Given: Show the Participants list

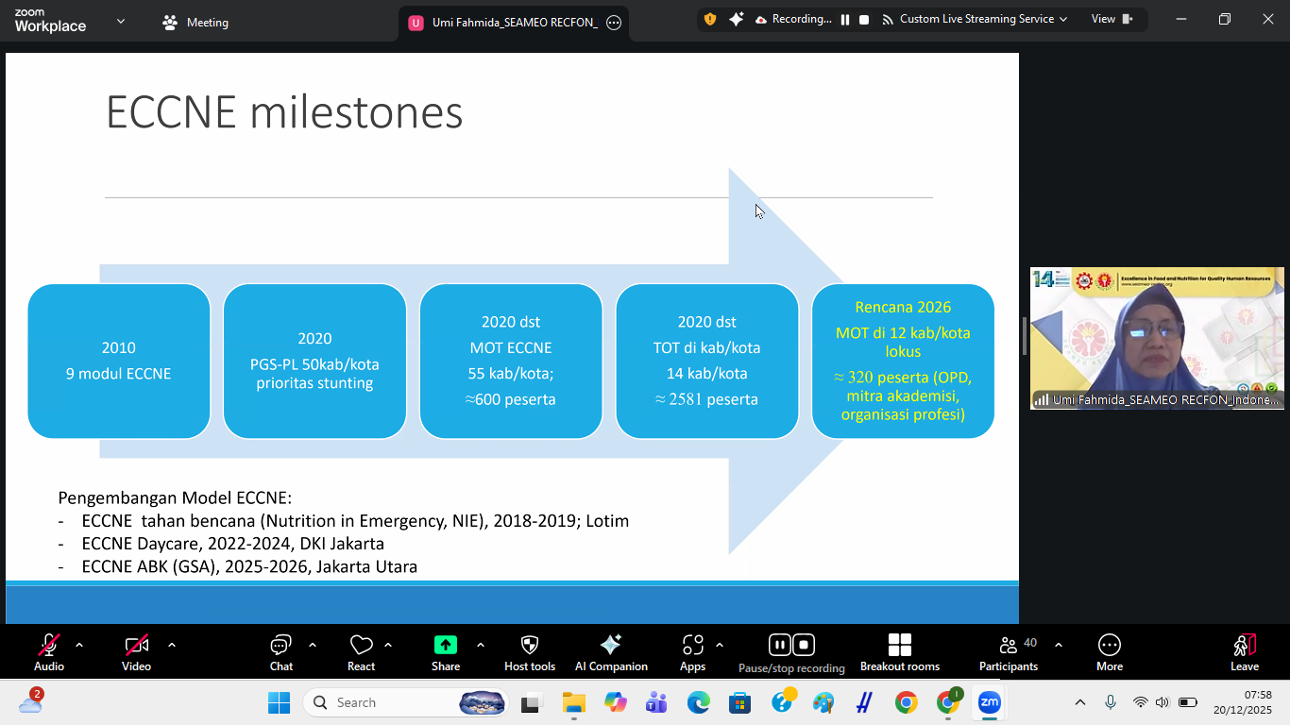Looking at the screenshot, I should (1008, 651).
